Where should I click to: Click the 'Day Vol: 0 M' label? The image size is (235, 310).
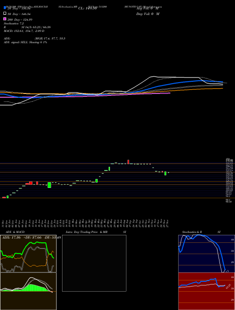pyautogui.click(x=148, y=14)
